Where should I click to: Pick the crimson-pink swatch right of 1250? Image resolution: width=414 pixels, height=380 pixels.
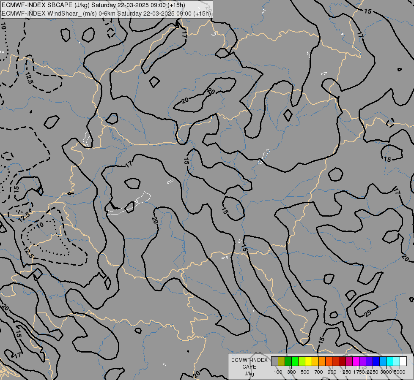349,361
